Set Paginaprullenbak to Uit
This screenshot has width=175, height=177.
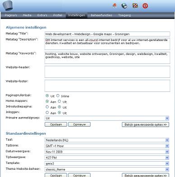tap(47, 95)
